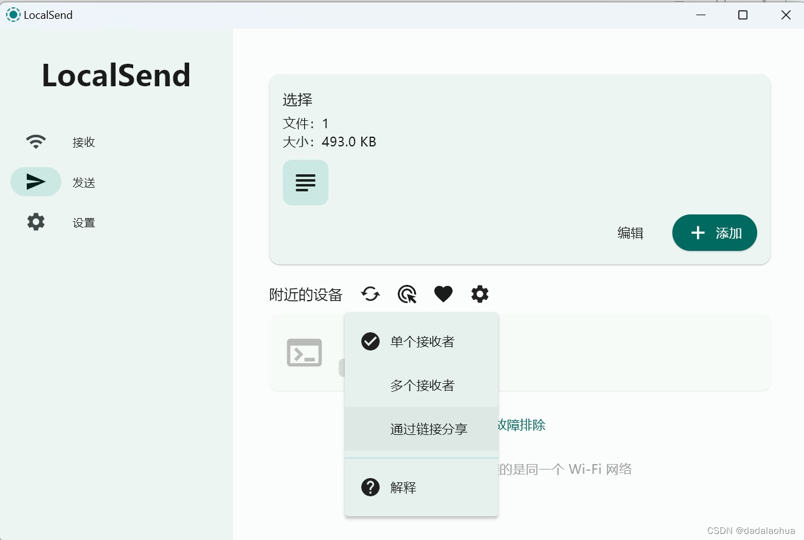Select the 发送 (Send) navigation item
Screen dimensions: 804x540
point(84,182)
